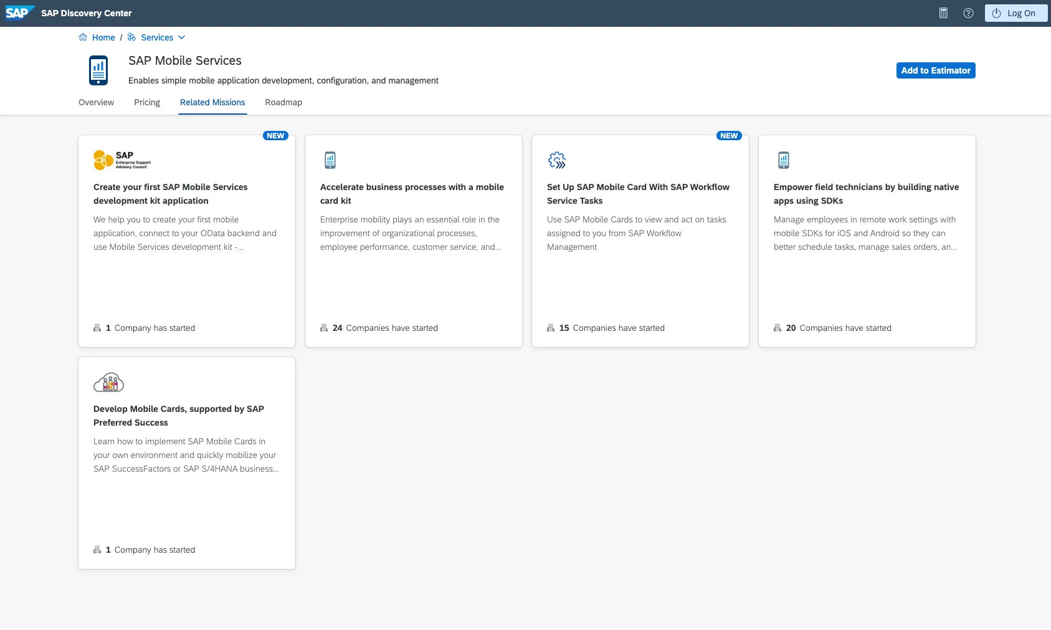Expand the Services breadcrumb dropdown arrow
This screenshot has width=1051, height=630.
(x=182, y=37)
